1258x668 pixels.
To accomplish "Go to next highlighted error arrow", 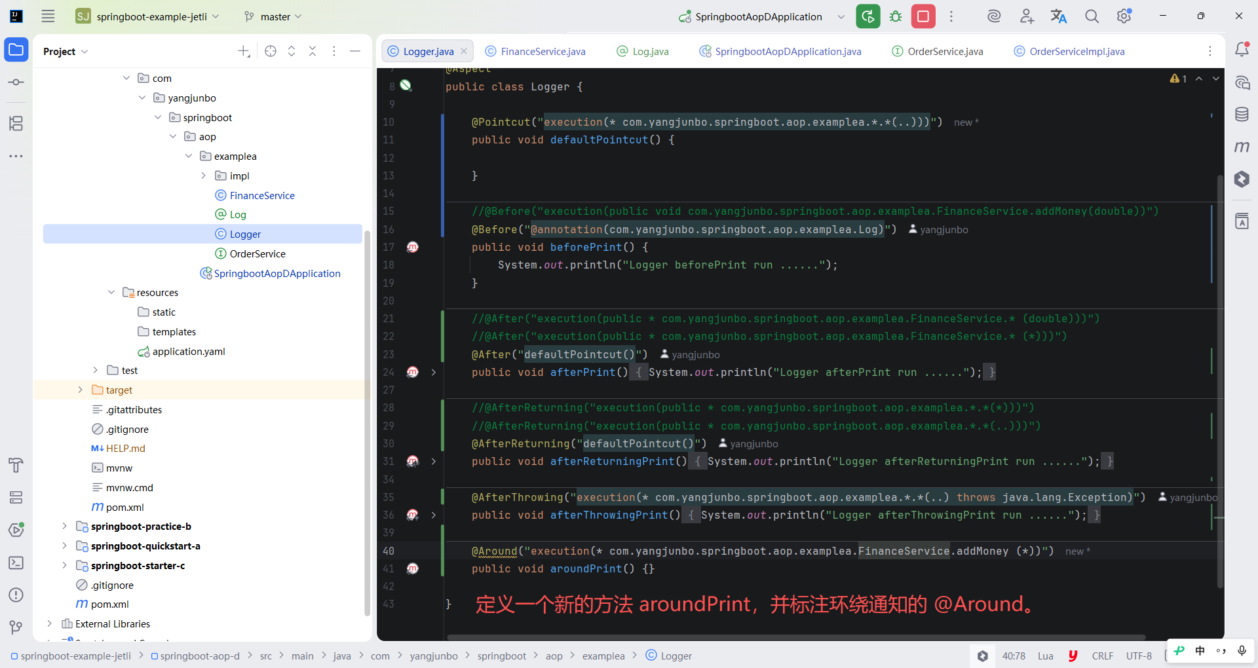I will point(1216,79).
